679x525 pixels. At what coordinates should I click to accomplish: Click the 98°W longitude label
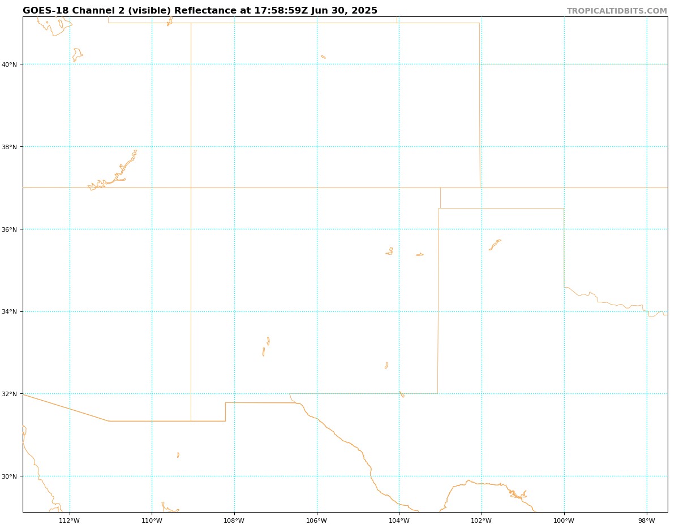(647, 520)
